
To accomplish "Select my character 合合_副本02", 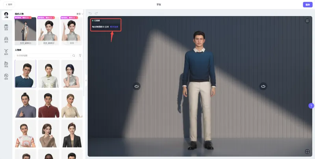I will tap(48, 31).
